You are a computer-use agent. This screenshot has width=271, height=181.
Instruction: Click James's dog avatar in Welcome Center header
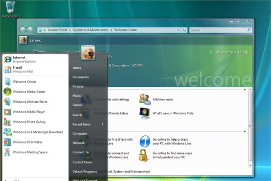23,40
